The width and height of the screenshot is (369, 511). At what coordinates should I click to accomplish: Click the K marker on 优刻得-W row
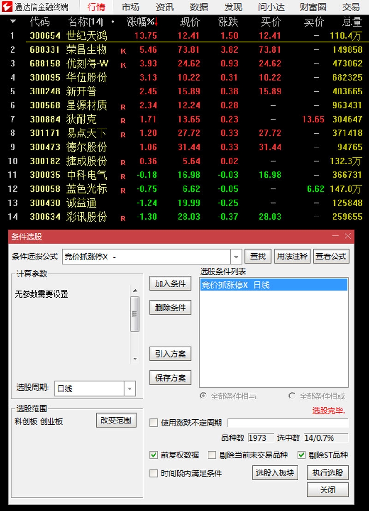123,65
